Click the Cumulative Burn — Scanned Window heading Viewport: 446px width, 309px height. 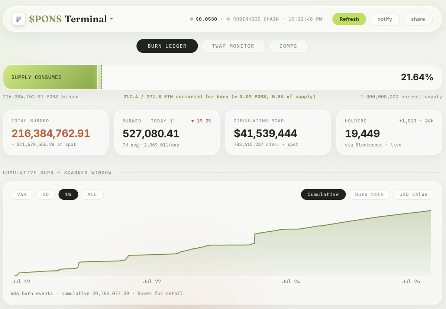(x=57, y=173)
